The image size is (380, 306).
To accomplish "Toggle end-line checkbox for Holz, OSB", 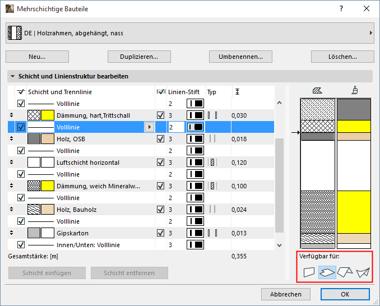I will tap(161, 139).
